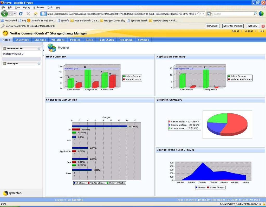Click the Messages panel clipboard icon
This screenshot has height=207, width=266.
pos(4,63)
